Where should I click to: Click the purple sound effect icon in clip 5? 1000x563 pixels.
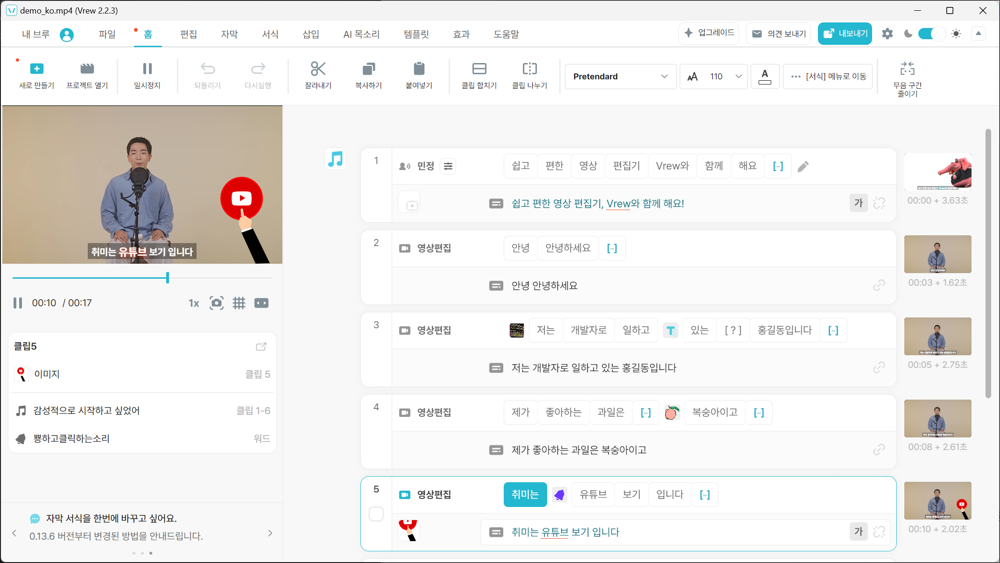559,494
